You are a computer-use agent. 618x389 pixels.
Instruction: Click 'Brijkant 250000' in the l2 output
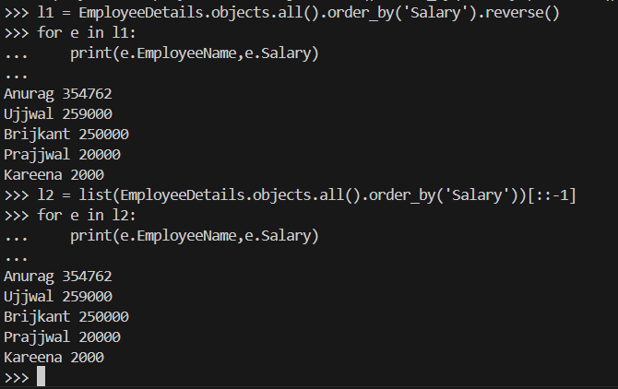tap(65, 317)
